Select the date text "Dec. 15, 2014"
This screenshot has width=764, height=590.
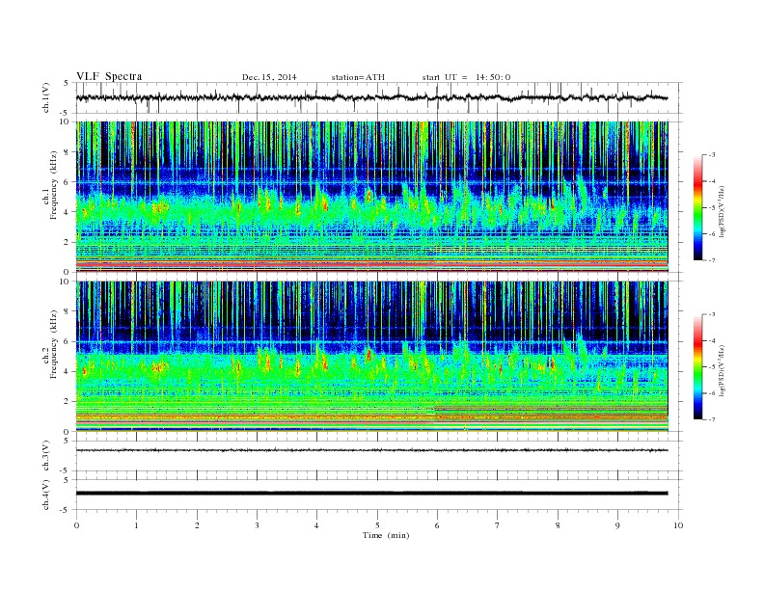269,77
